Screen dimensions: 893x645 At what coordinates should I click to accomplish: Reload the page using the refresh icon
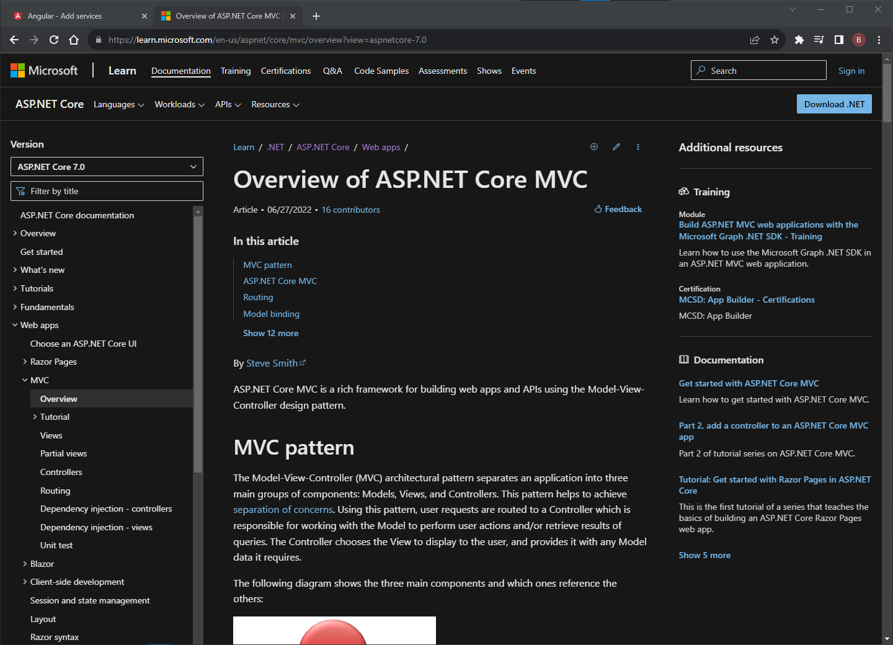tap(53, 39)
